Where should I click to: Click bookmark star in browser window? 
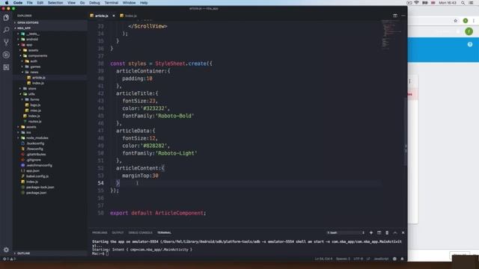456,21
